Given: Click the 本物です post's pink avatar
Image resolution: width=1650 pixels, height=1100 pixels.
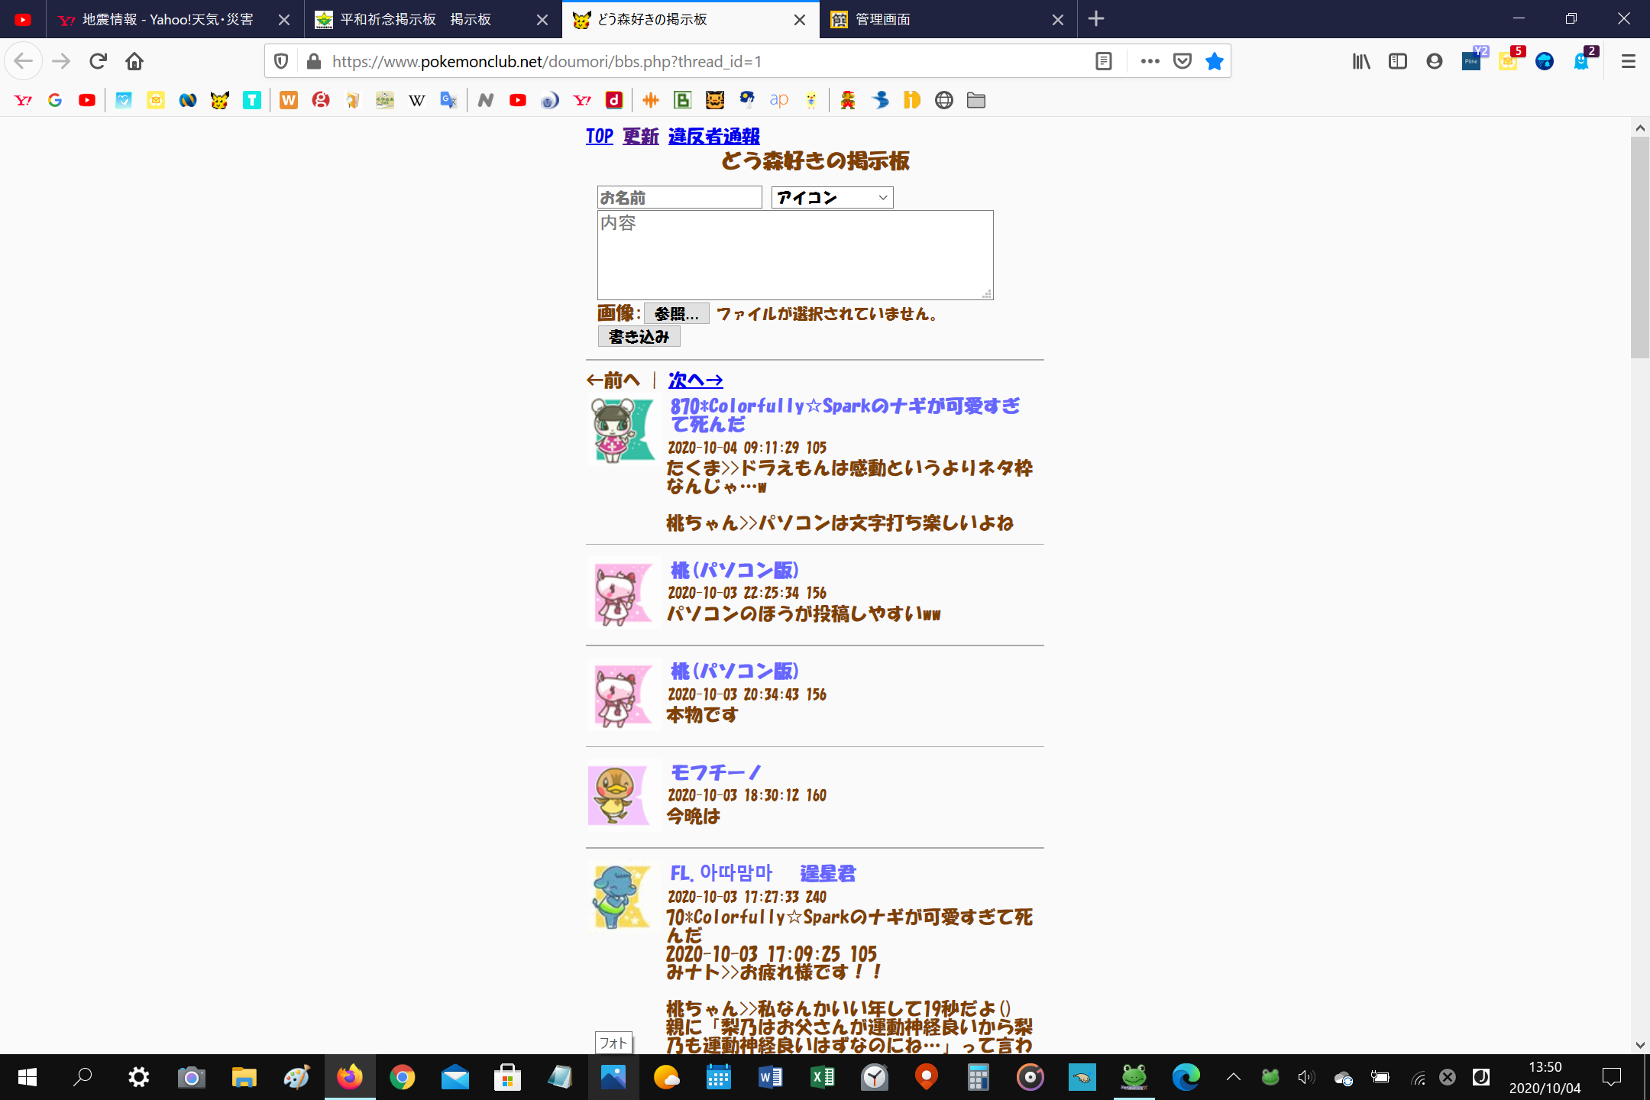Looking at the screenshot, I should 623,696.
